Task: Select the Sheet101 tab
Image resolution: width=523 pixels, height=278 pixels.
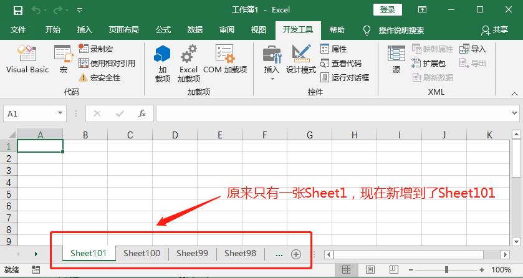Action: (89, 253)
